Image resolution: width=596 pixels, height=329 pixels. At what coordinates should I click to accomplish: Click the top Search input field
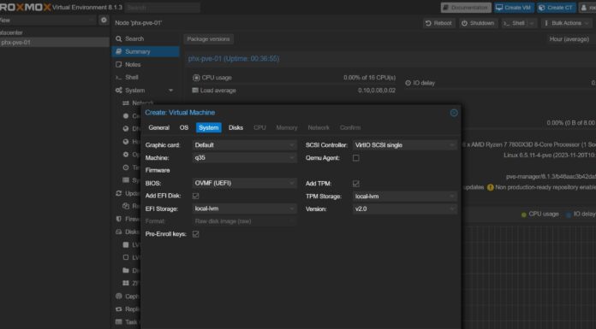163,8
